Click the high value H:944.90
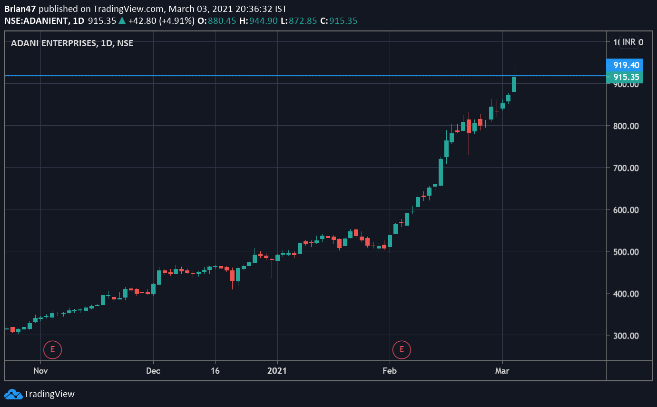Viewport: 657px width, 407px height. point(257,21)
